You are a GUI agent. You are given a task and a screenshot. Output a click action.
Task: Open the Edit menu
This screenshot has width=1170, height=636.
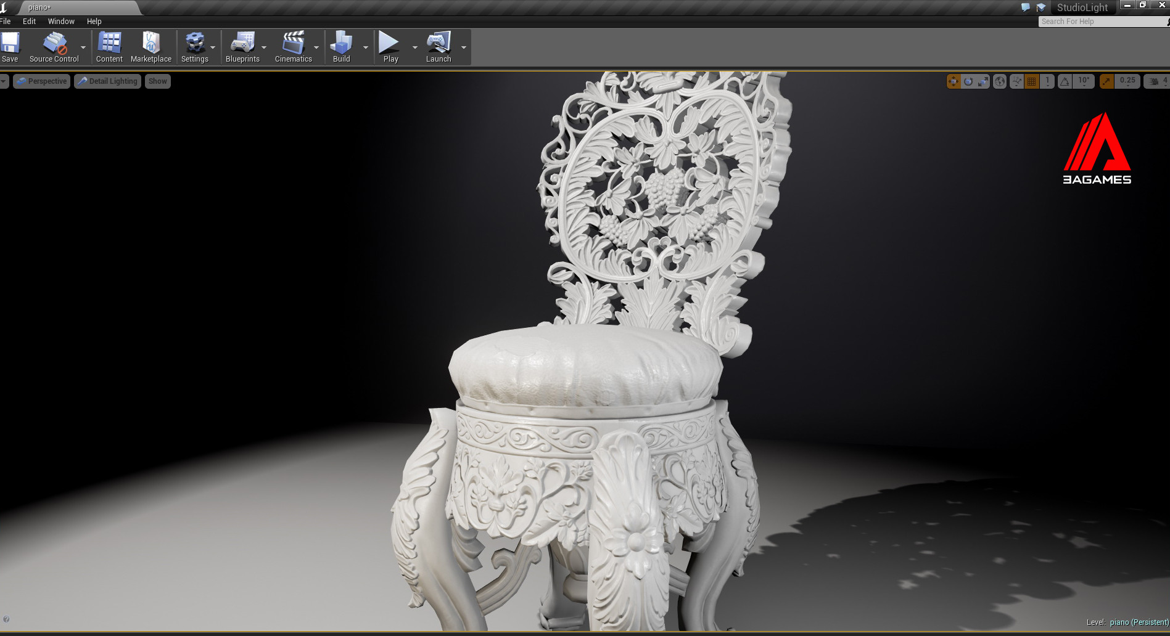29,22
